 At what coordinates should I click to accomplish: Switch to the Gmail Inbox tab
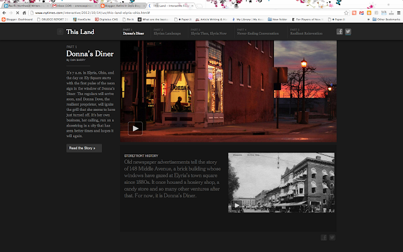(x=75, y=6)
